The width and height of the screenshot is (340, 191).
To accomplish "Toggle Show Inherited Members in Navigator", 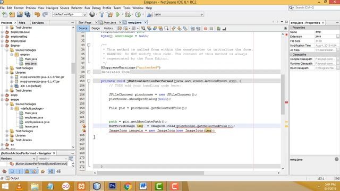I will [4, 171].
